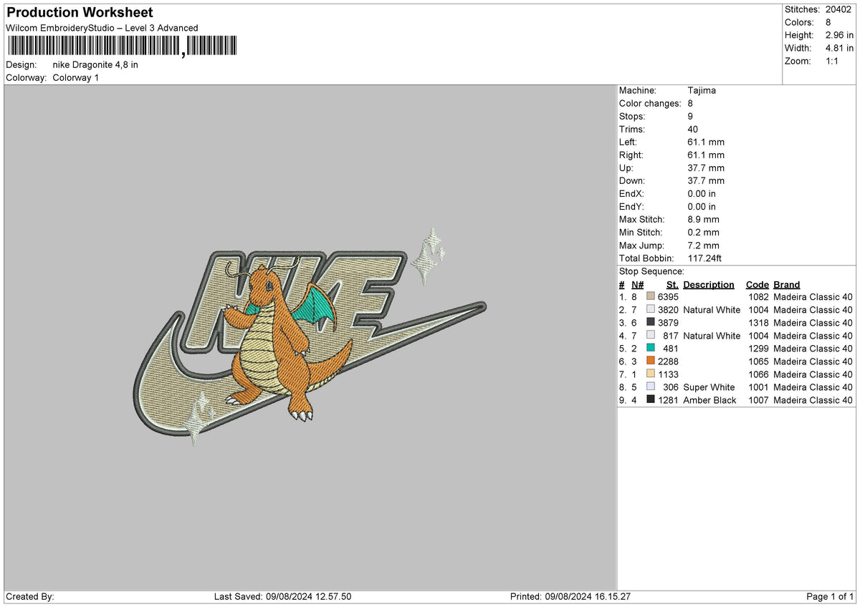Select the "Down:" label

632,180
